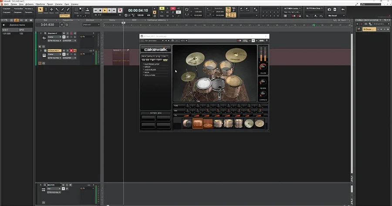Start playback with Play button
392x206 pixels.
105,10
